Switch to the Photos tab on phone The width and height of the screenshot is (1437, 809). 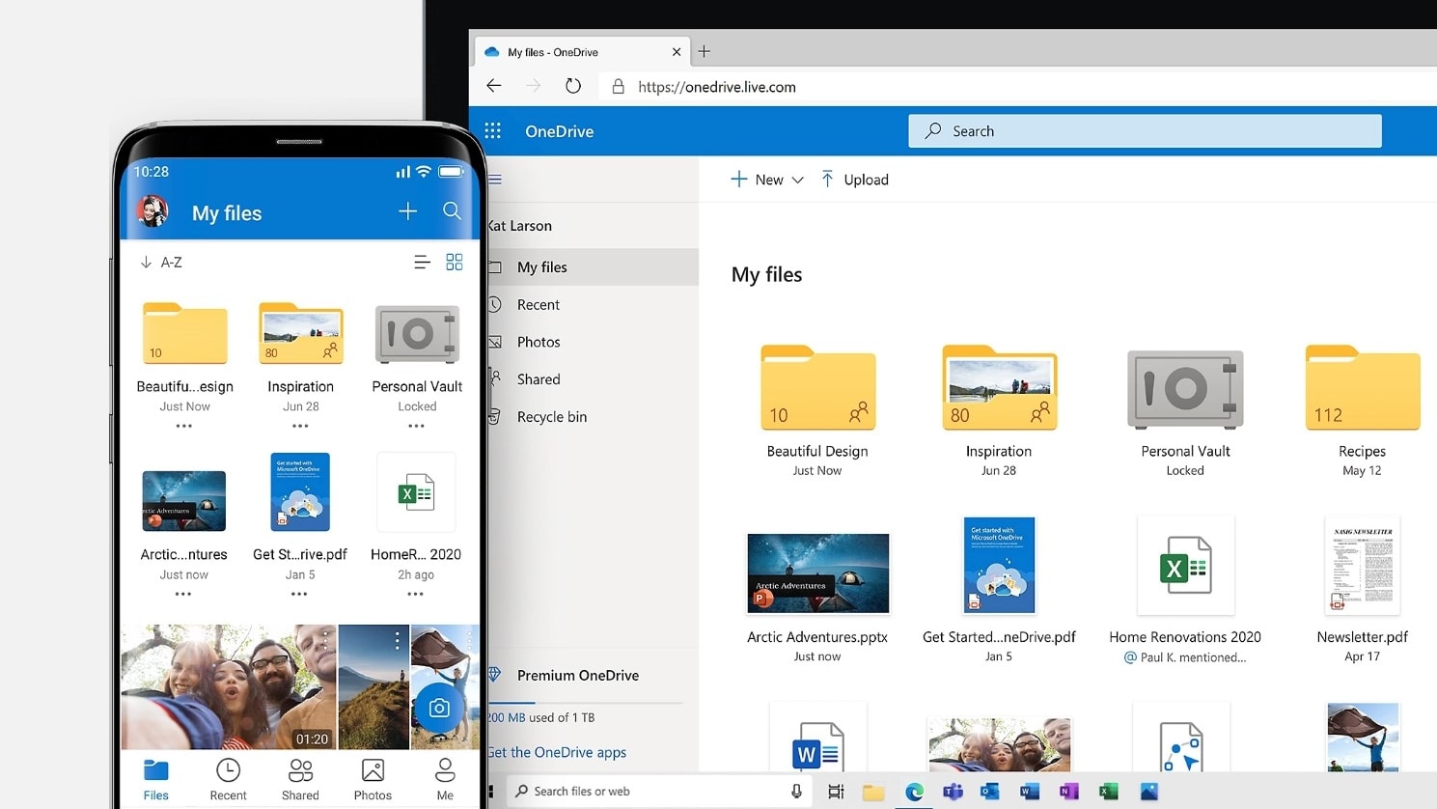point(373,780)
